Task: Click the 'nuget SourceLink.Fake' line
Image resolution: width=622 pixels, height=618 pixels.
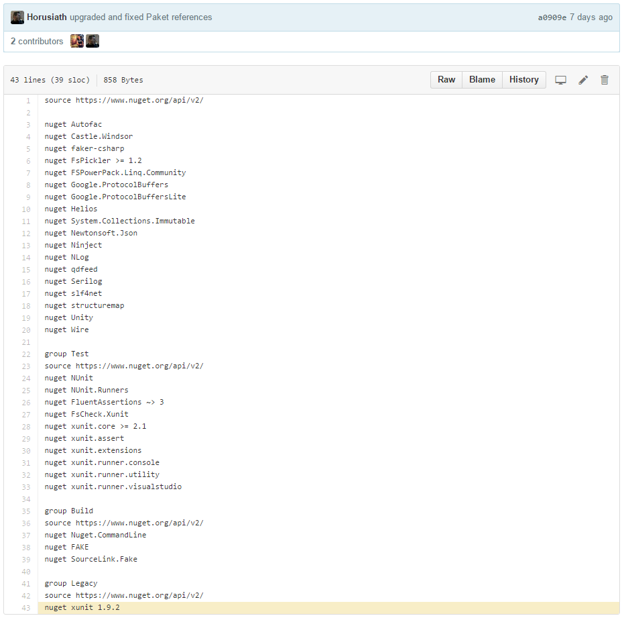Action: point(91,559)
